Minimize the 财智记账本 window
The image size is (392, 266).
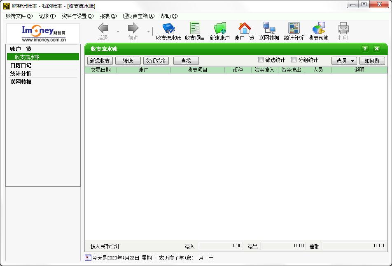(353, 5)
